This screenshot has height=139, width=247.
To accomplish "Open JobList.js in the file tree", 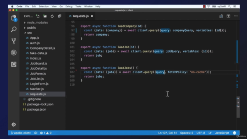I will coord(37,79).
